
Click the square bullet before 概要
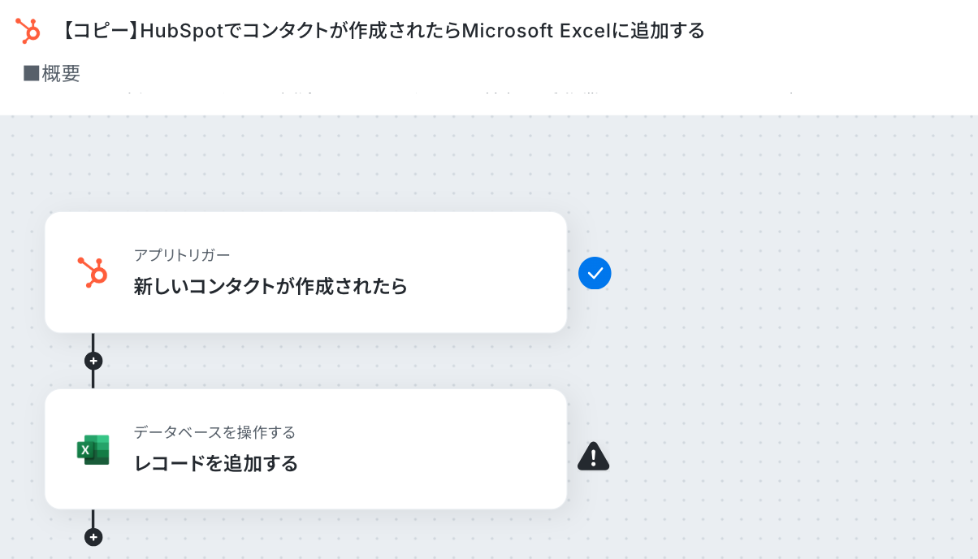coord(31,73)
